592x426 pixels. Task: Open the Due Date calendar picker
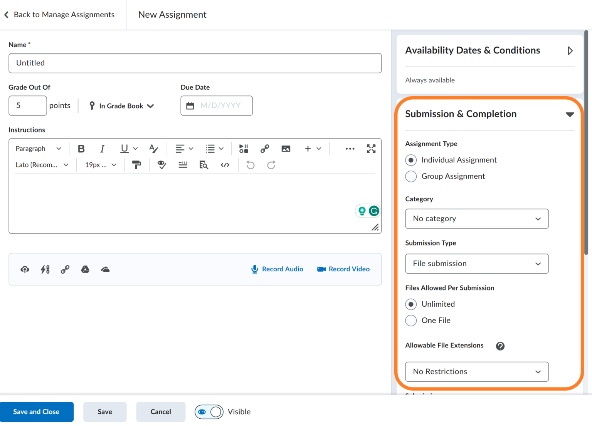pos(190,105)
